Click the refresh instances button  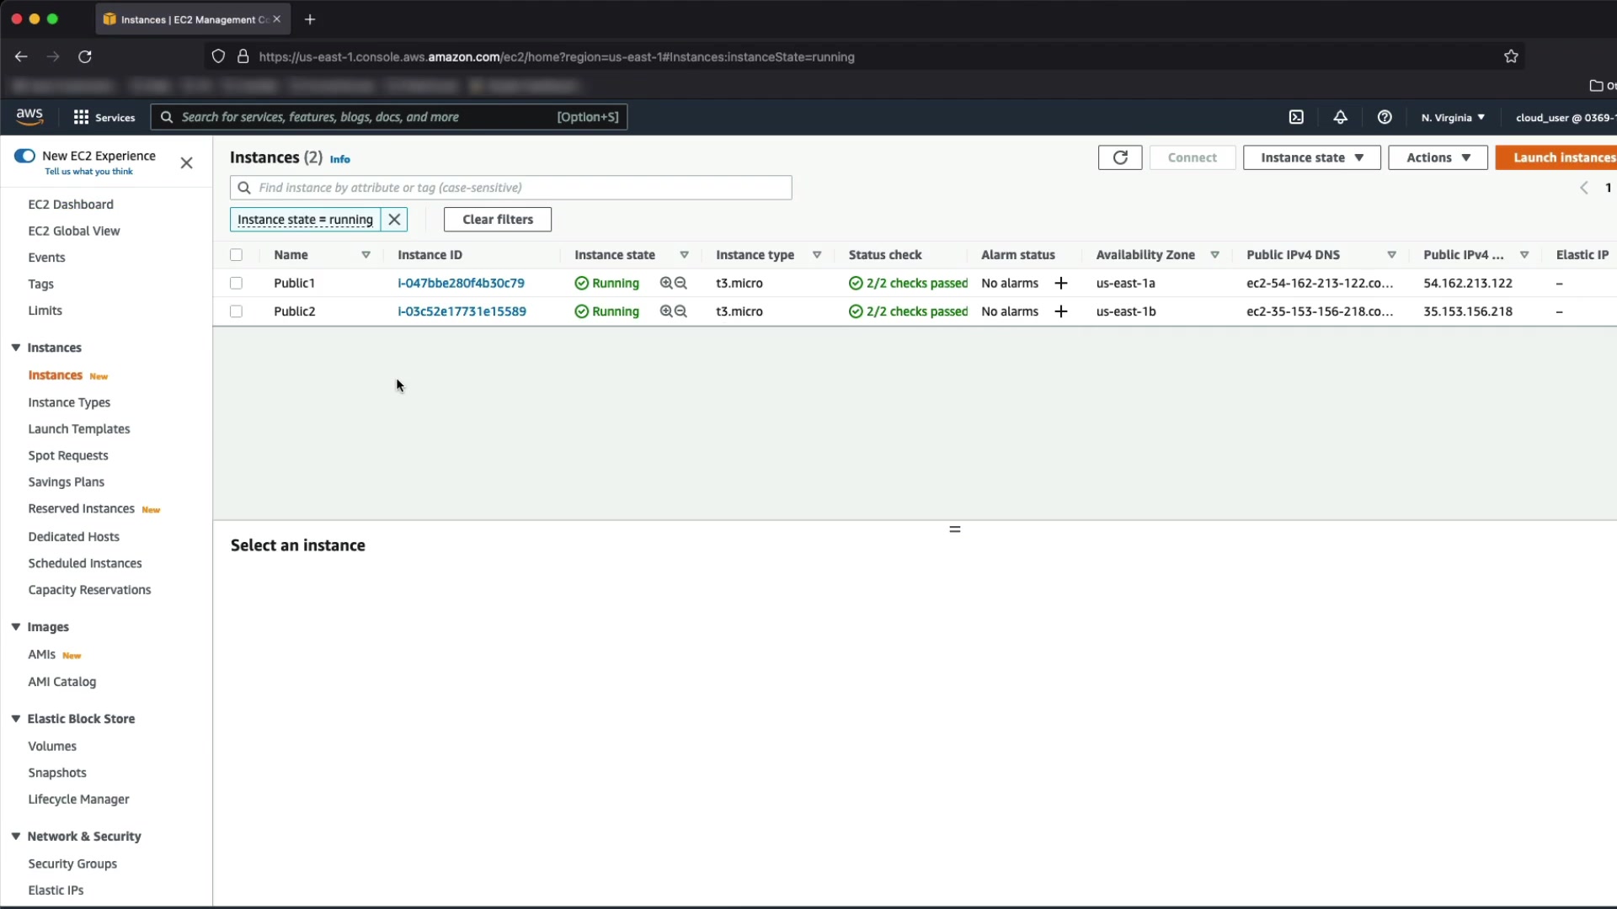pyautogui.click(x=1119, y=157)
